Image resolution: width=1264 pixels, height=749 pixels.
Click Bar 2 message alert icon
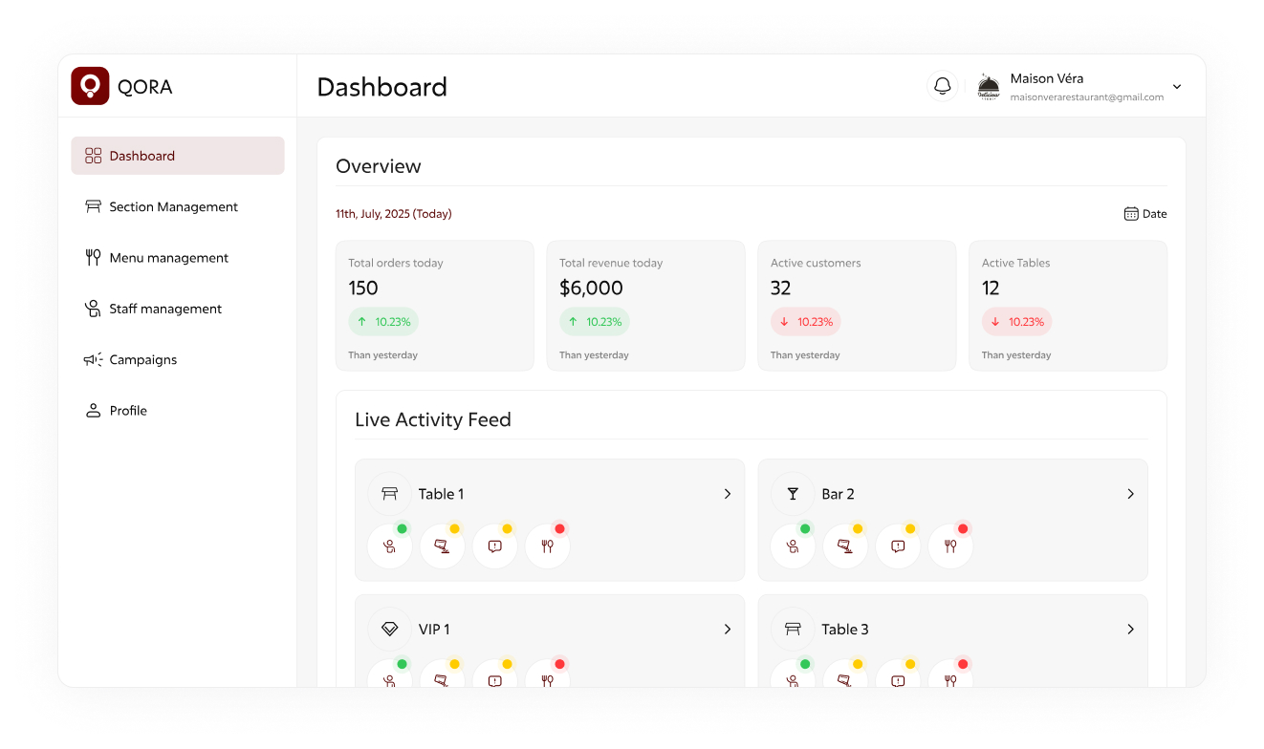pos(899,546)
